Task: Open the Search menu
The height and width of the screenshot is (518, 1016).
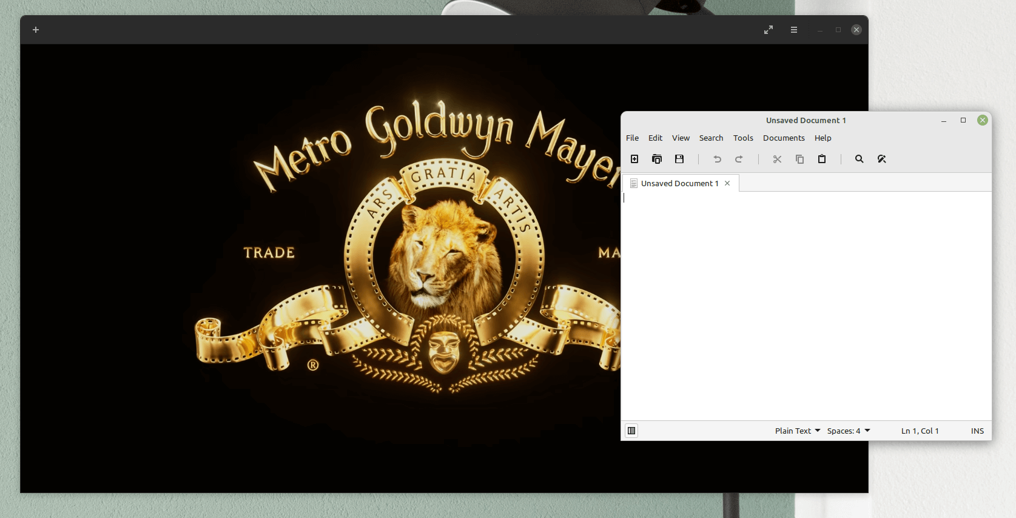Action: click(711, 138)
